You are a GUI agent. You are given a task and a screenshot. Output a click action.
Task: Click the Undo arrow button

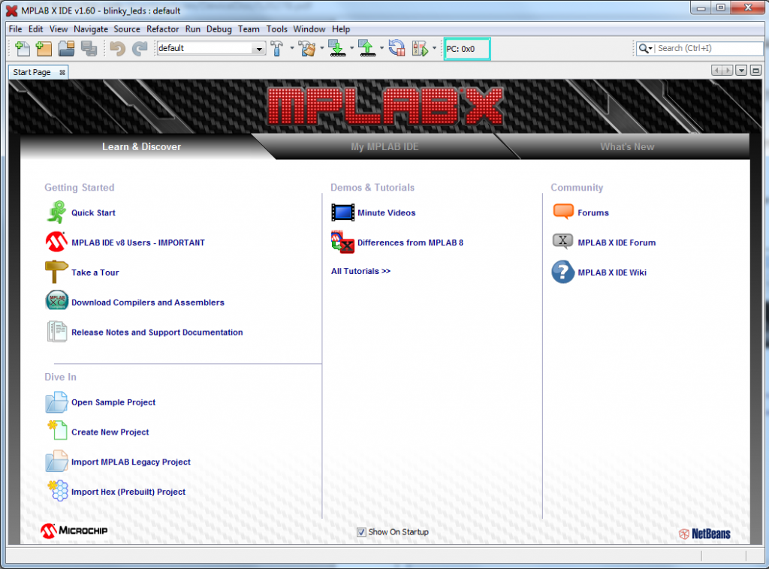coord(119,47)
